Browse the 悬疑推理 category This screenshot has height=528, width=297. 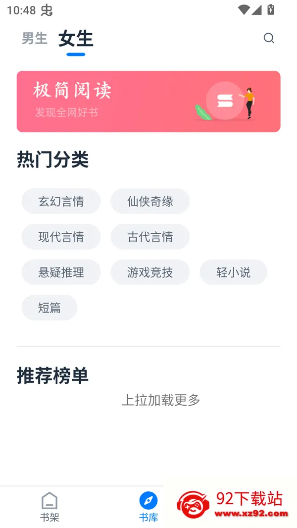[x=61, y=272]
